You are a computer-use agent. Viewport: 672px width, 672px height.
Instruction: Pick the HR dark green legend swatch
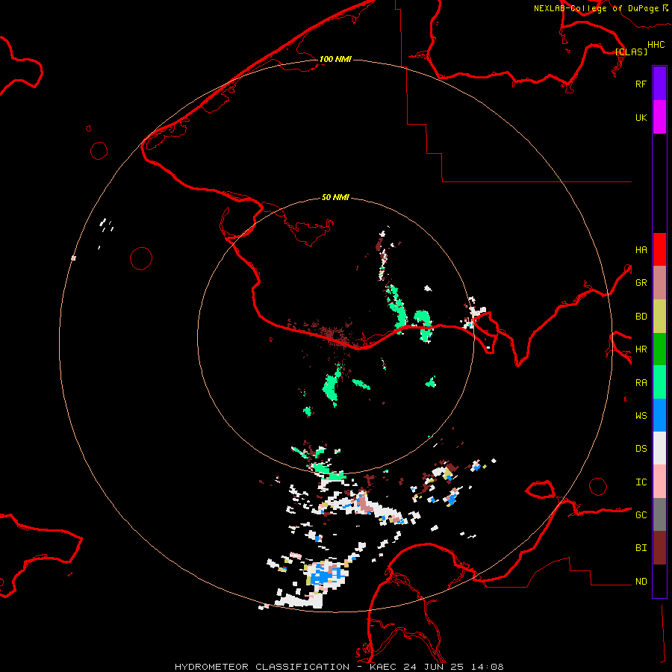(659, 349)
